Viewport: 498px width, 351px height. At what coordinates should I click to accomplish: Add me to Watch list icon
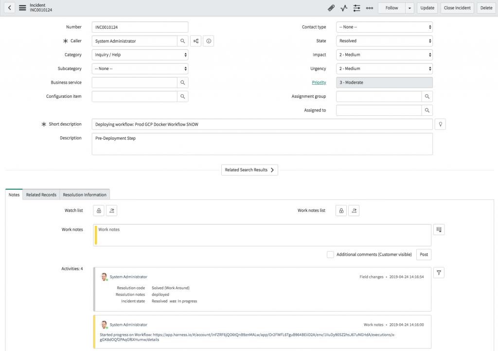[x=111, y=210]
